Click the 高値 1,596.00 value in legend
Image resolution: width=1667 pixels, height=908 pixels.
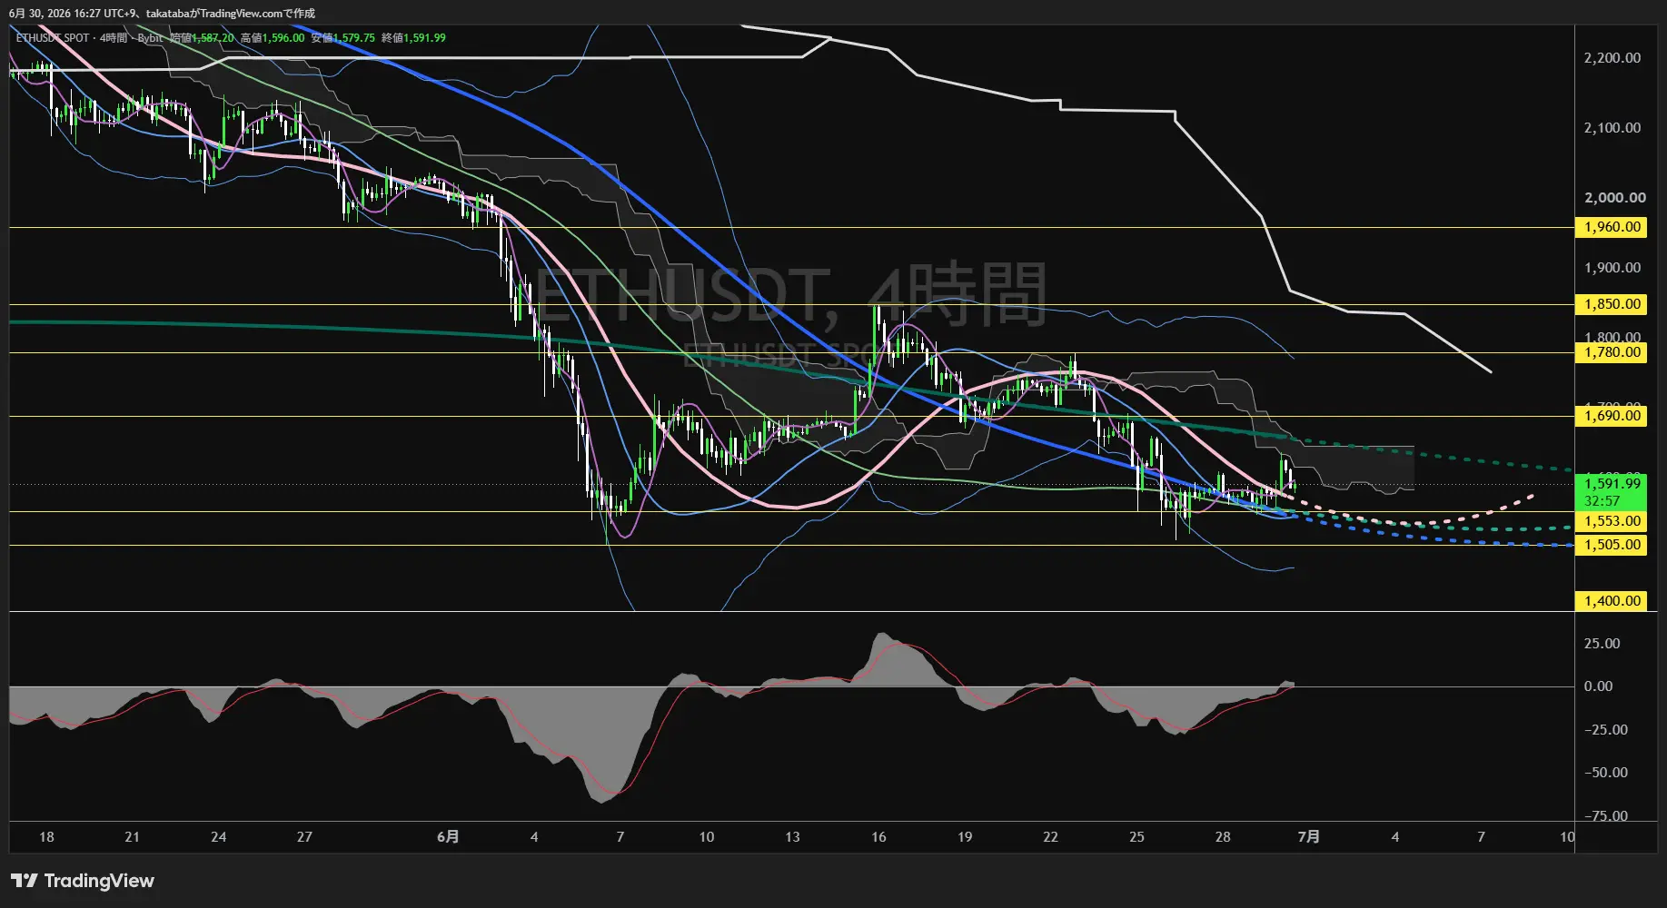point(273,38)
